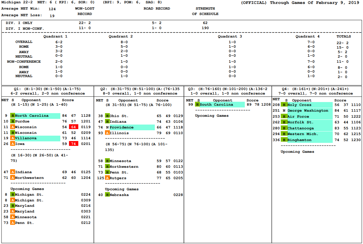Click green H badge beside Holy Cross
The image size is (363, 244).
[284, 105]
